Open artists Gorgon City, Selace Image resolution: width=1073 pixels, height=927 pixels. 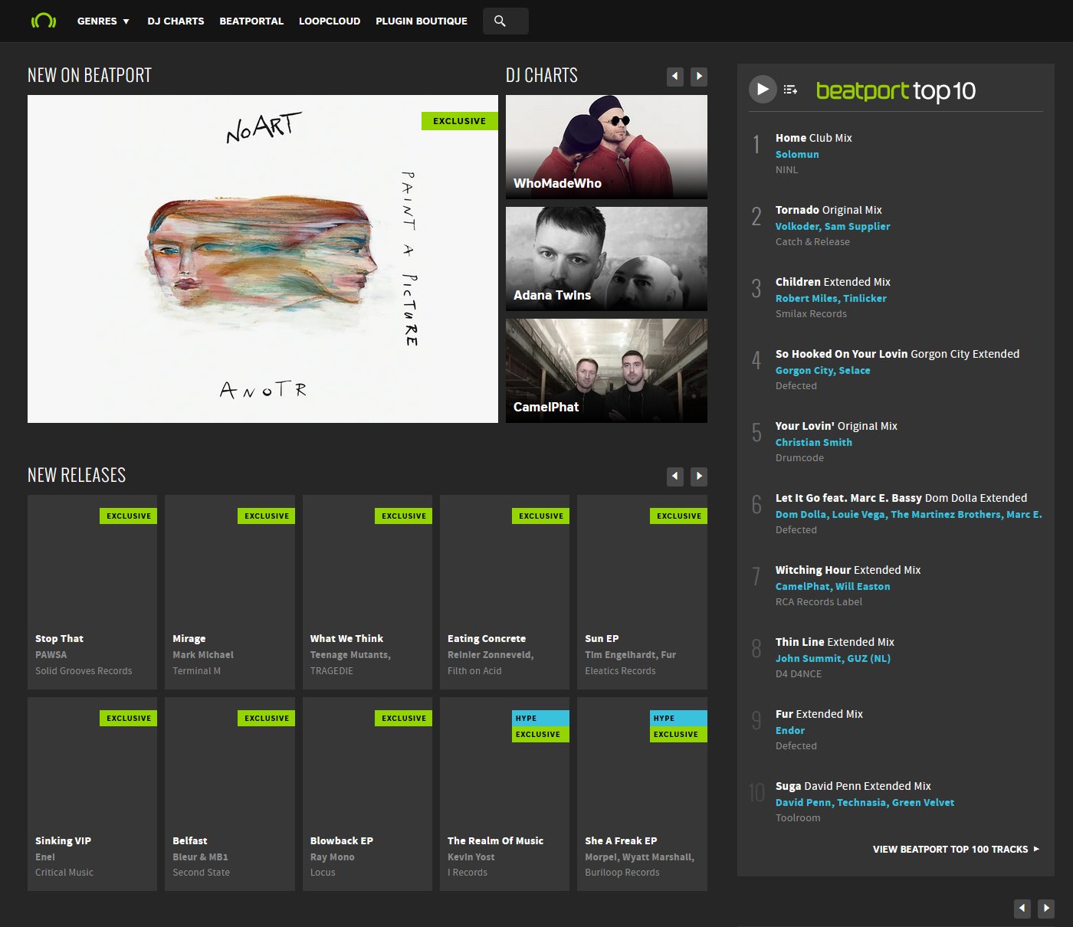[822, 370]
